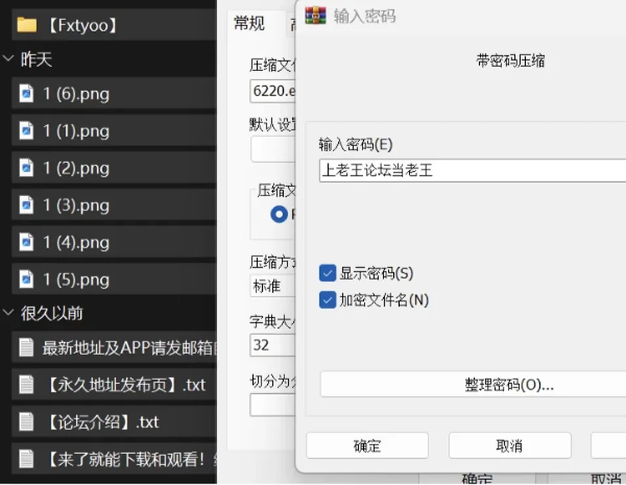Select the file name 1 (6).png

pos(76,94)
